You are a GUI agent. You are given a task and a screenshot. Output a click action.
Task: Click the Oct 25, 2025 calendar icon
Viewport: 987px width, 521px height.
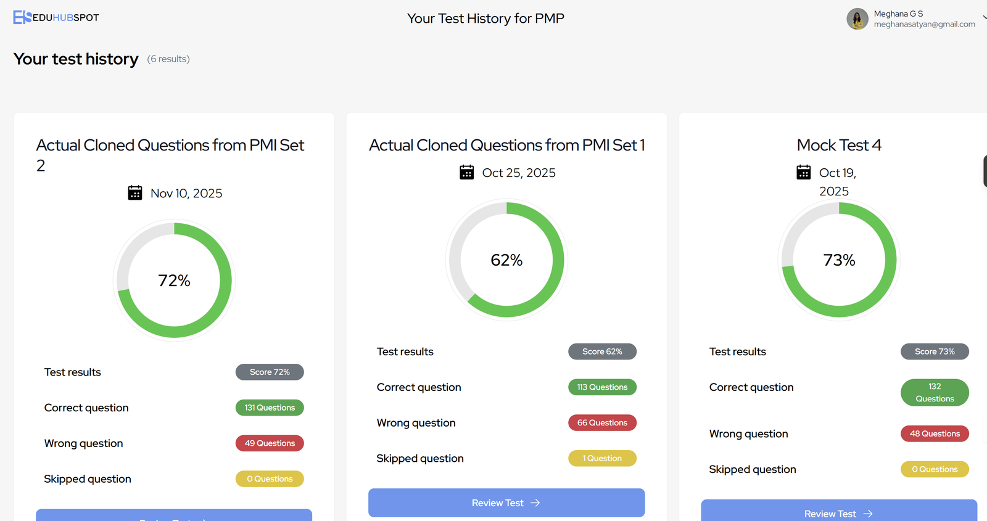(x=467, y=173)
